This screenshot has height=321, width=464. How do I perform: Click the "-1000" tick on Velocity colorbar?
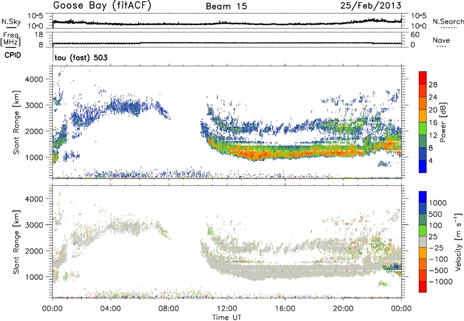[441, 282]
